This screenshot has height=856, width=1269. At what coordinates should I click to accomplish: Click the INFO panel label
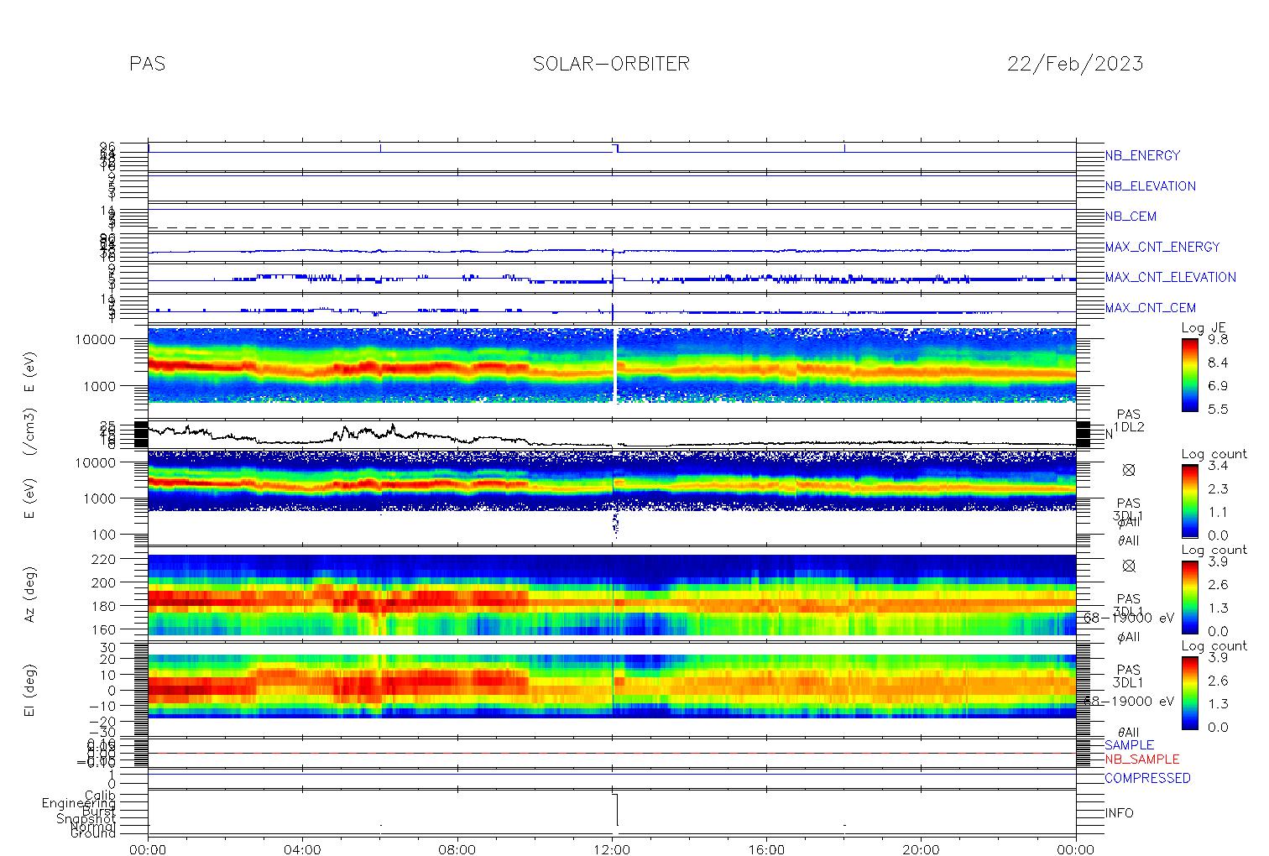[x=1119, y=813]
